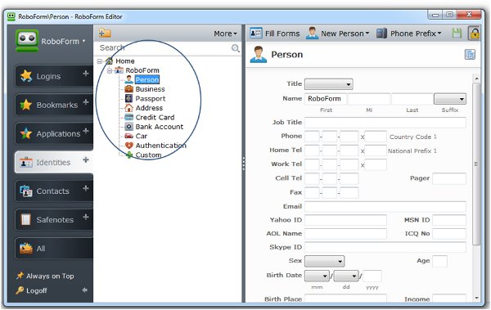This screenshot has width=491, height=310.
Task: Open the Sex dropdown
Action: click(x=324, y=261)
